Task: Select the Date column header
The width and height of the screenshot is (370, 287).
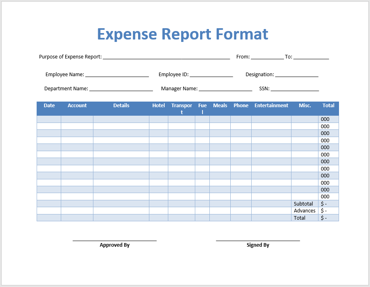Action: coord(49,106)
